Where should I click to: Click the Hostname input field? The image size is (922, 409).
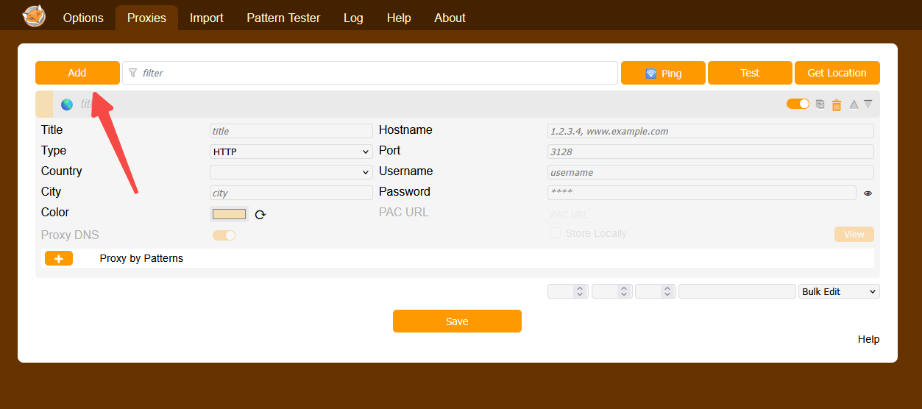(x=710, y=131)
